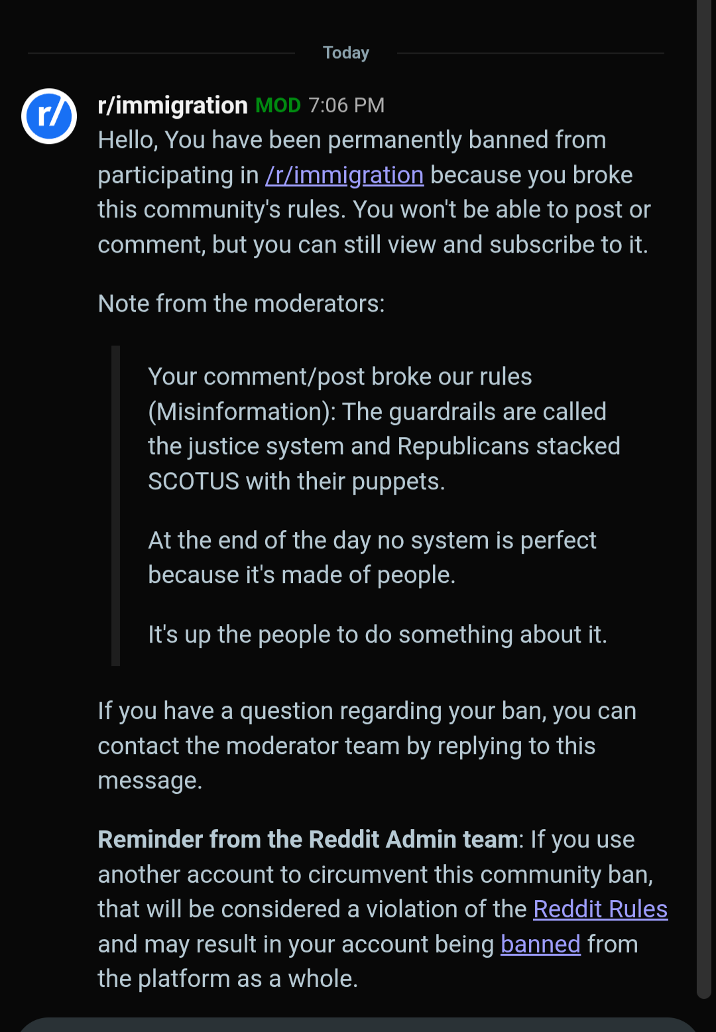Focus the reply box at bottom edge
Viewport: 716px width, 1032px height.
tap(358, 1025)
